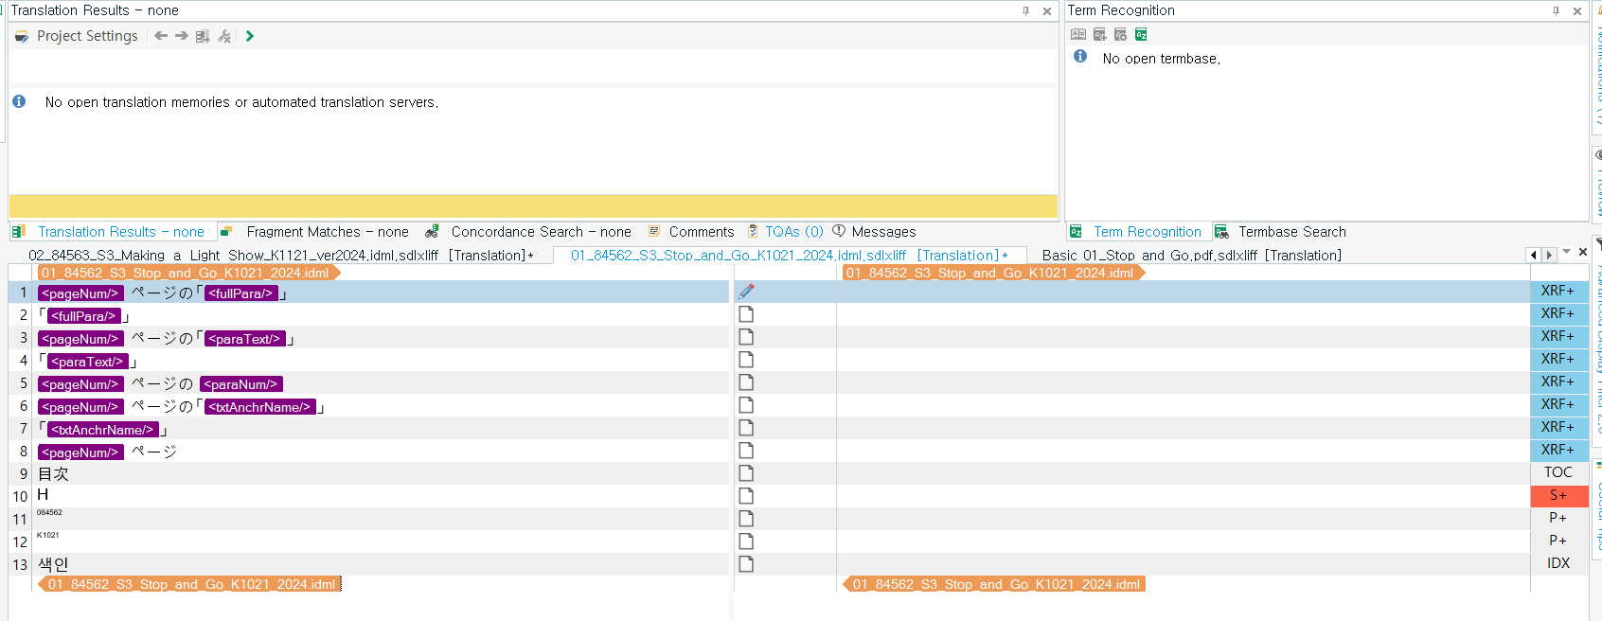Image resolution: width=1602 pixels, height=621 pixels.
Task: Open 02_84563_S3_Making a Light Show document tab
Action: 280,256
